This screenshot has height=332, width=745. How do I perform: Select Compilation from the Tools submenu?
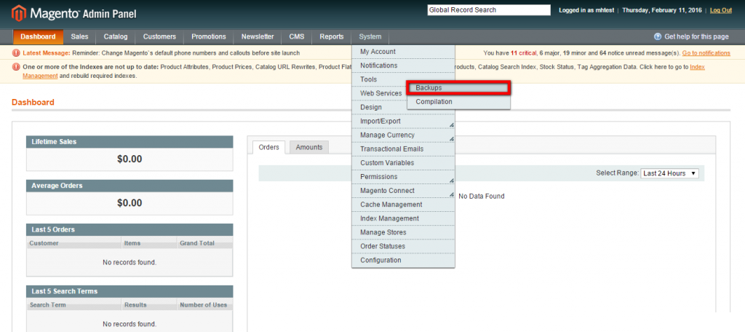click(x=458, y=102)
